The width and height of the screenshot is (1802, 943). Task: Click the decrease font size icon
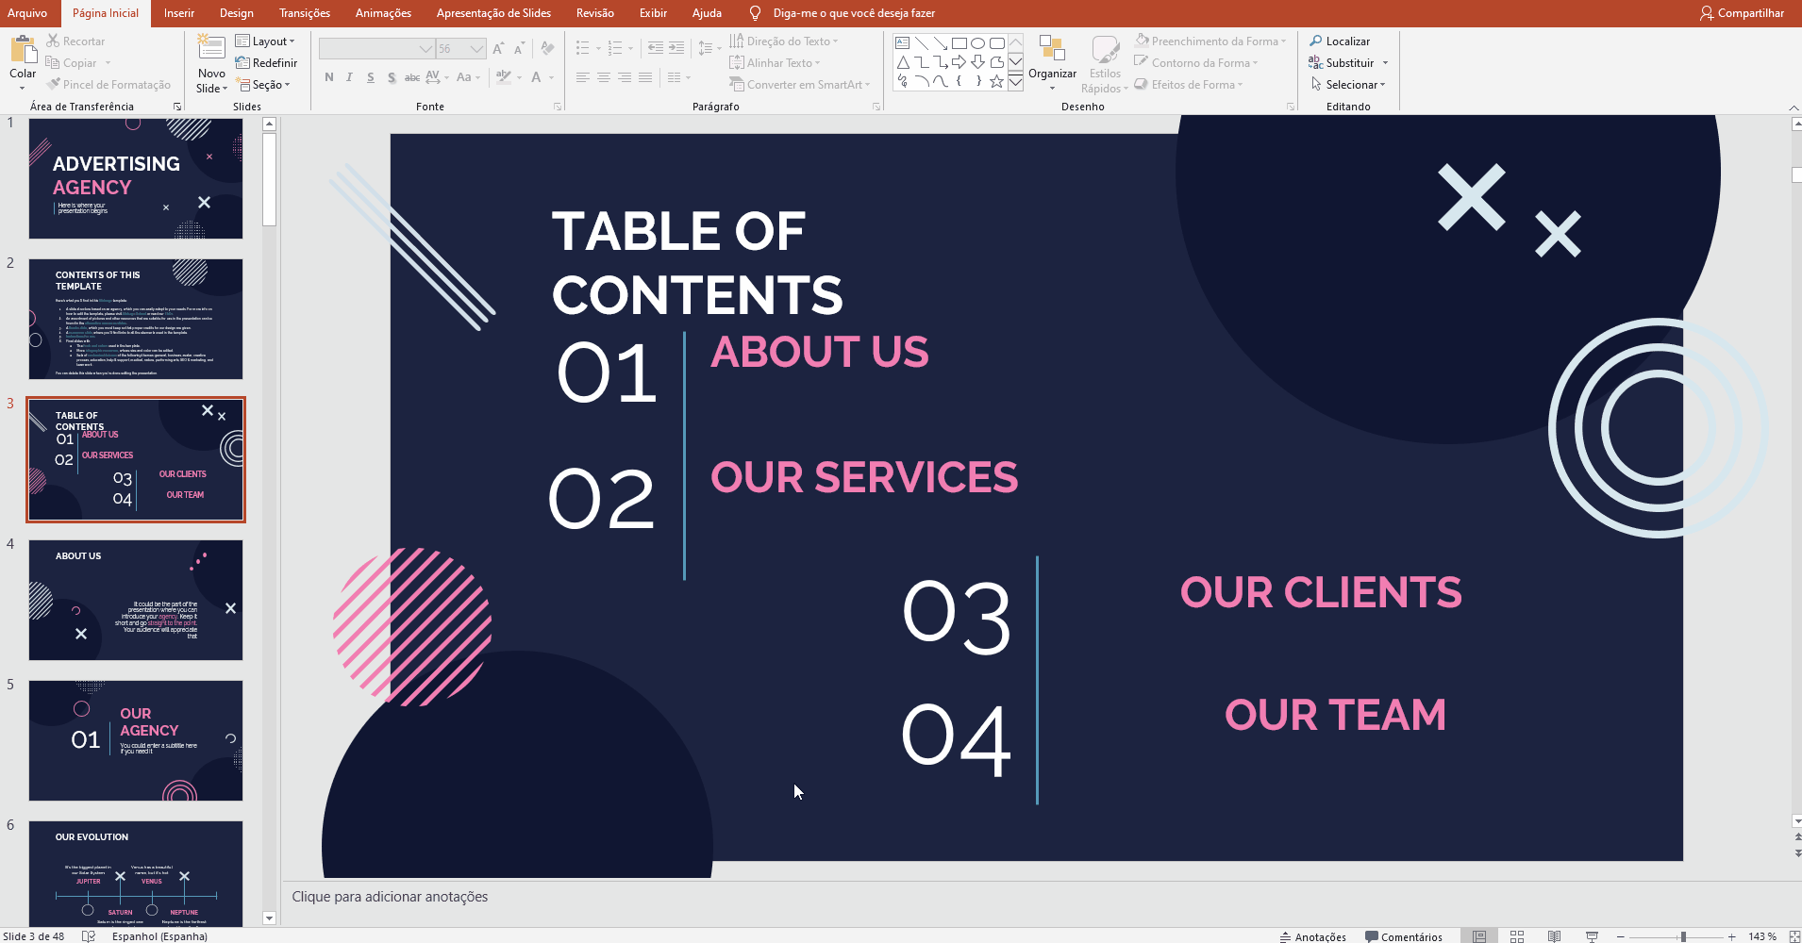click(x=519, y=48)
